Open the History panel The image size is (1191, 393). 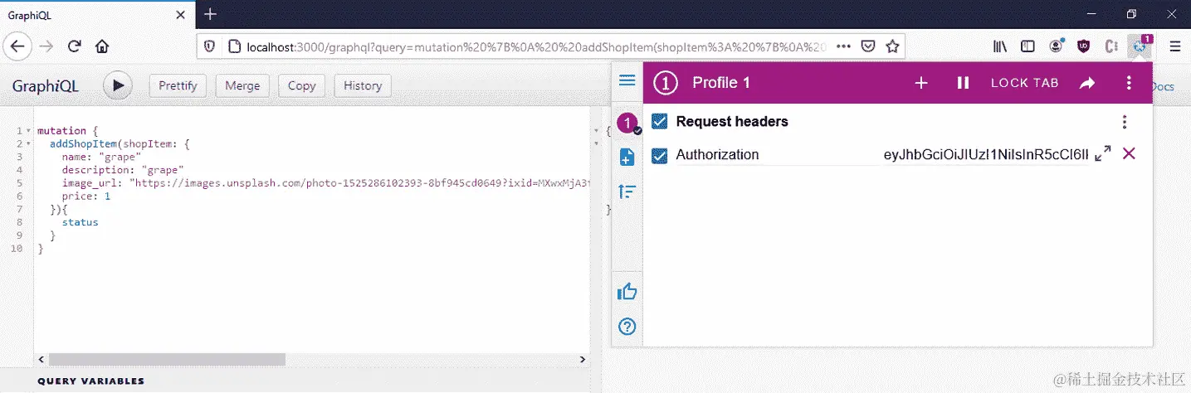(363, 85)
